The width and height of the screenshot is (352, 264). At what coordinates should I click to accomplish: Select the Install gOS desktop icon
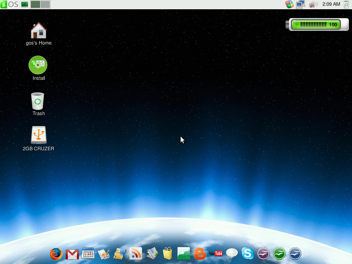pos(38,68)
